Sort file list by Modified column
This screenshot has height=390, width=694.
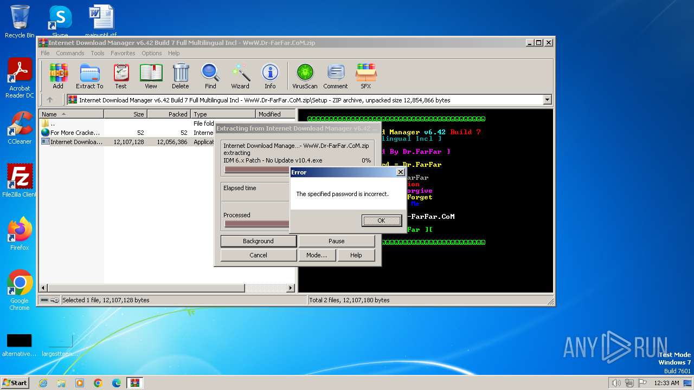pos(275,114)
